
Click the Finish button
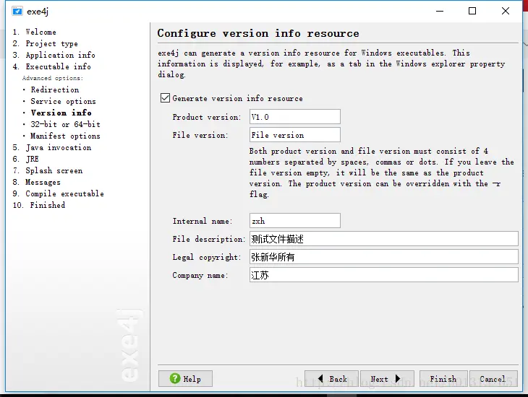[443, 379]
